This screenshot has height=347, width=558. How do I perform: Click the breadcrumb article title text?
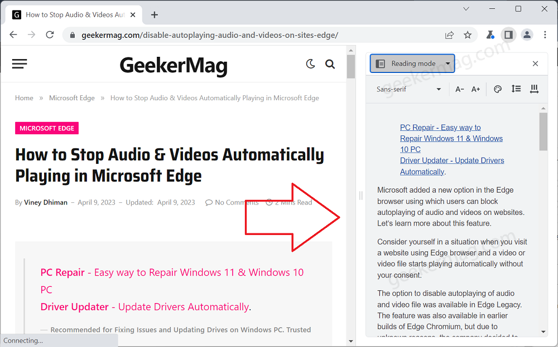(x=215, y=98)
